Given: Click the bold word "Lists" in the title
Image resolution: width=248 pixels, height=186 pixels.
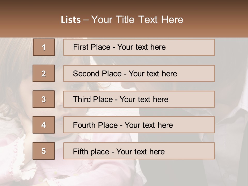Looking at the screenshot, I should (71, 20).
